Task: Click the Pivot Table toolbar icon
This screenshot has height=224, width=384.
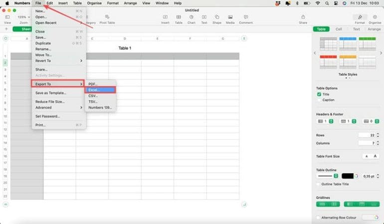Action: pos(107,17)
